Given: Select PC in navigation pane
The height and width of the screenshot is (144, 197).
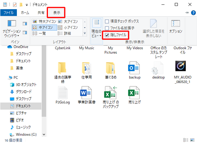Looking at the screenshot, I should click(13, 77).
